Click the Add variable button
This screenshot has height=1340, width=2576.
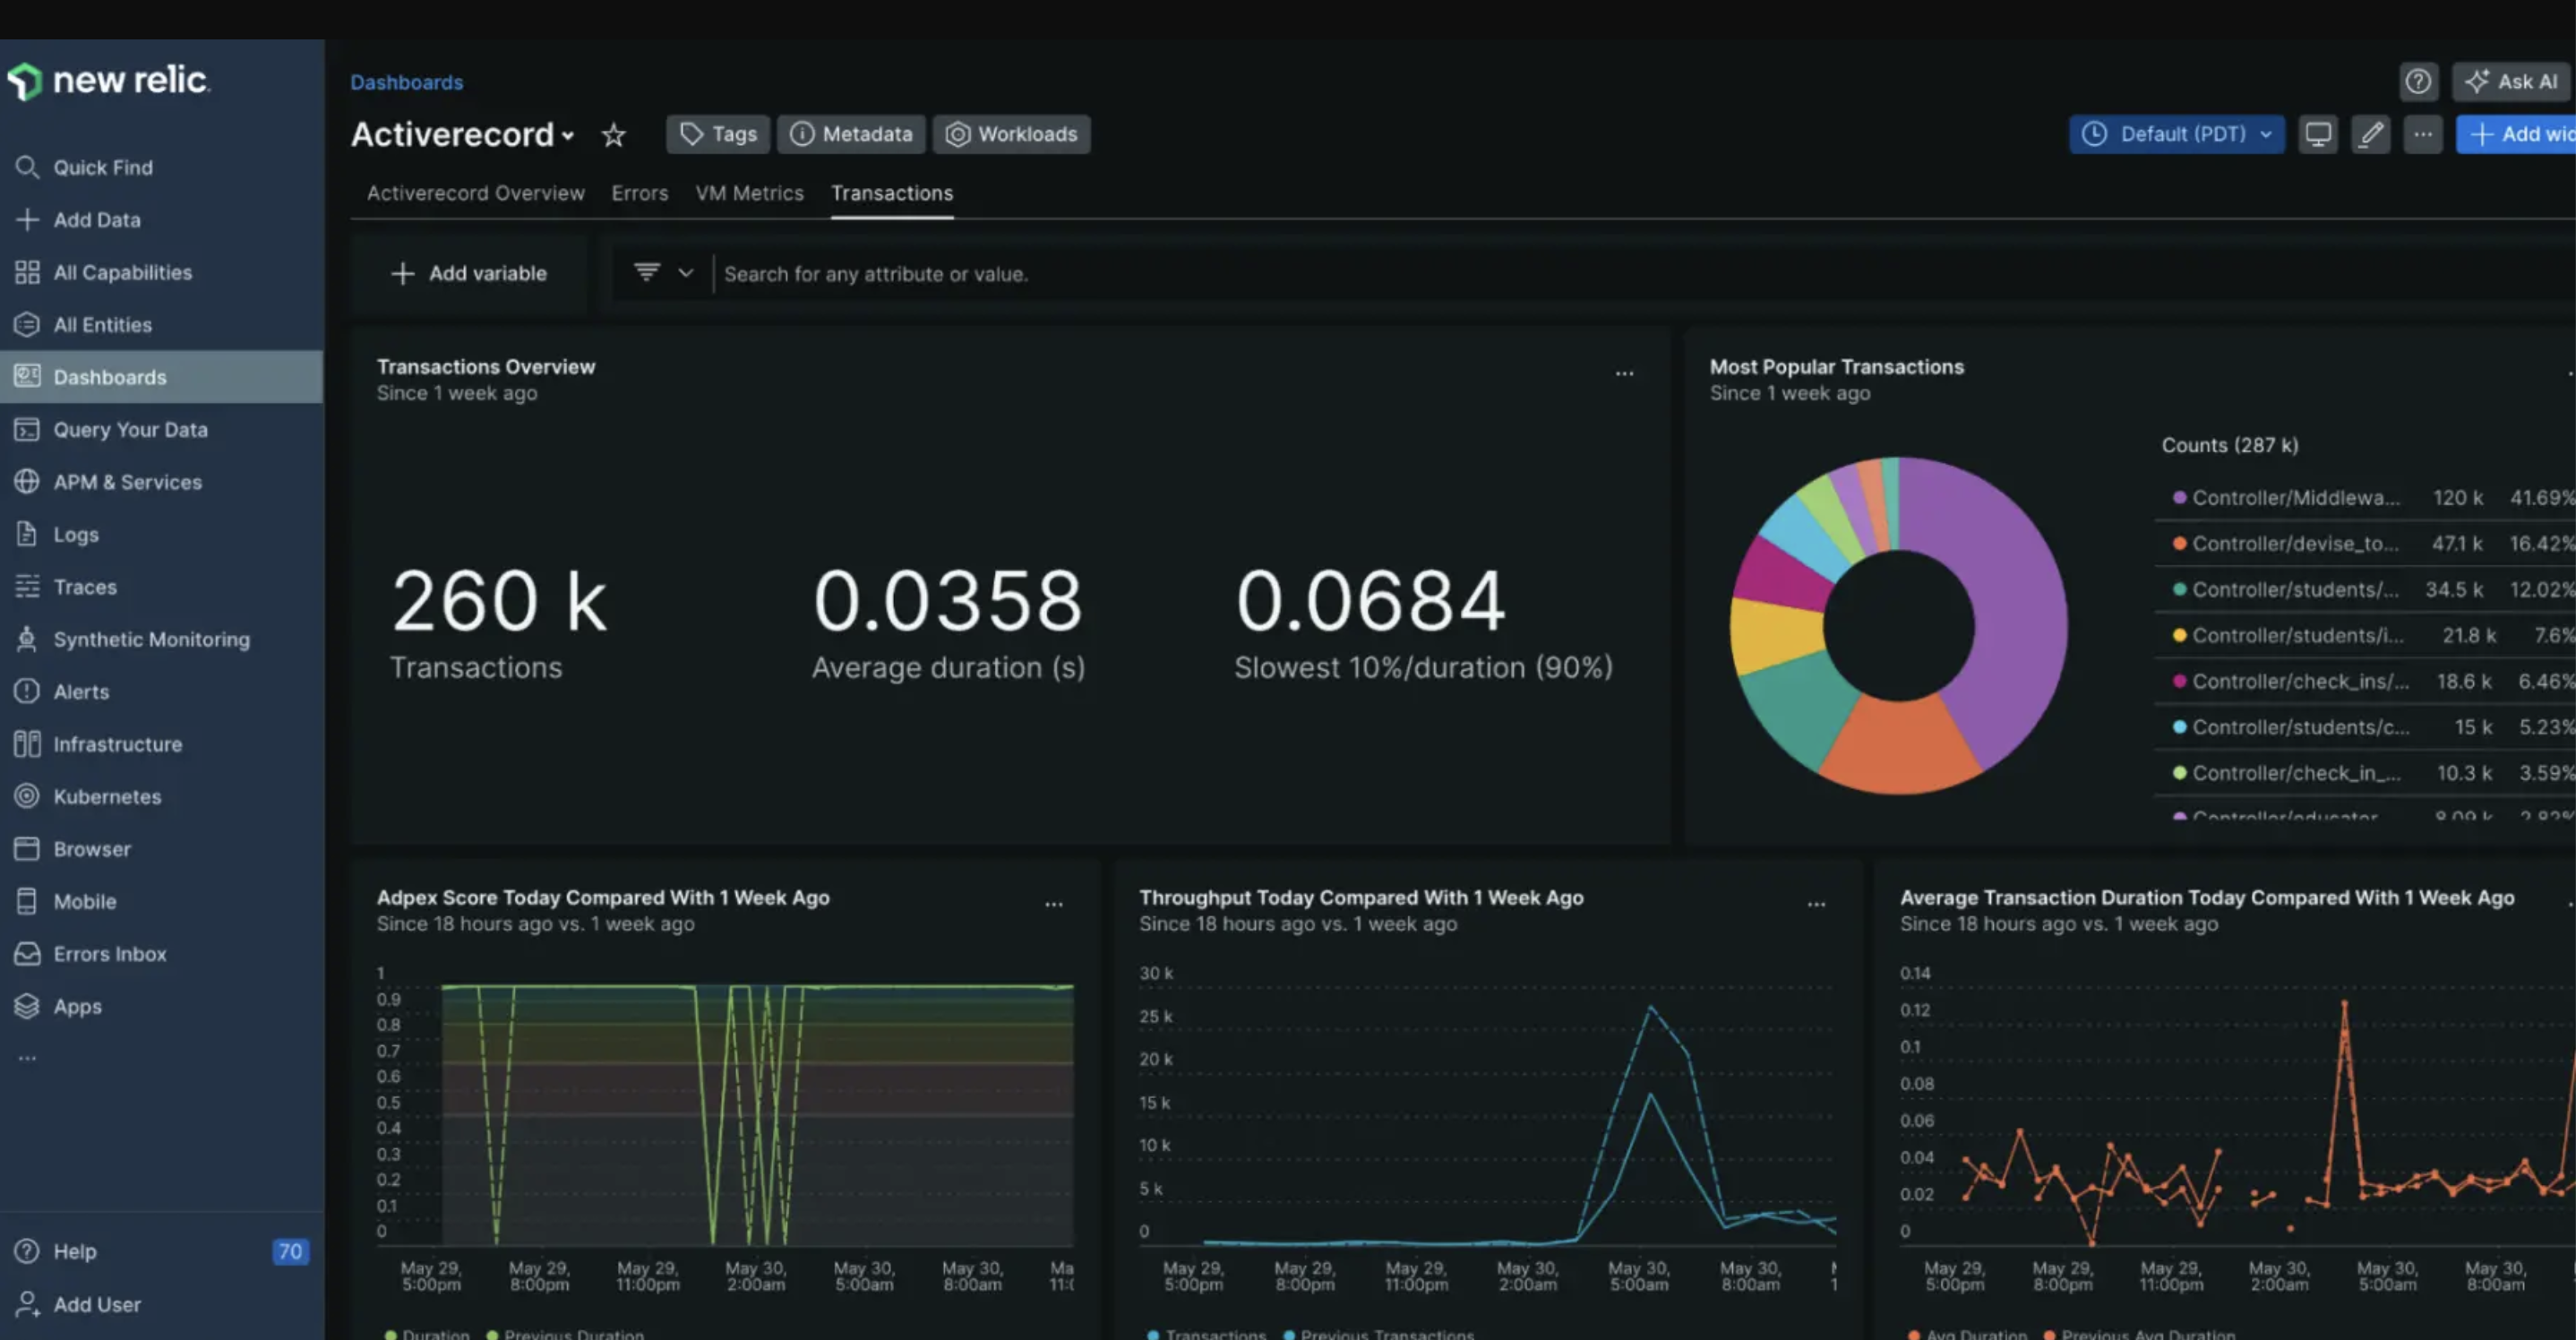click(468, 273)
